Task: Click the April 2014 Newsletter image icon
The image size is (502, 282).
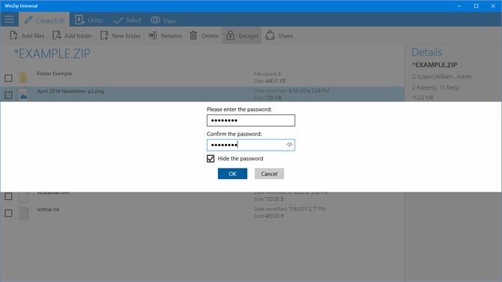Action: (23, 95)
